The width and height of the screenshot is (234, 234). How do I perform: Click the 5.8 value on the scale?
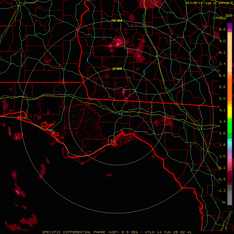point(222,87)
